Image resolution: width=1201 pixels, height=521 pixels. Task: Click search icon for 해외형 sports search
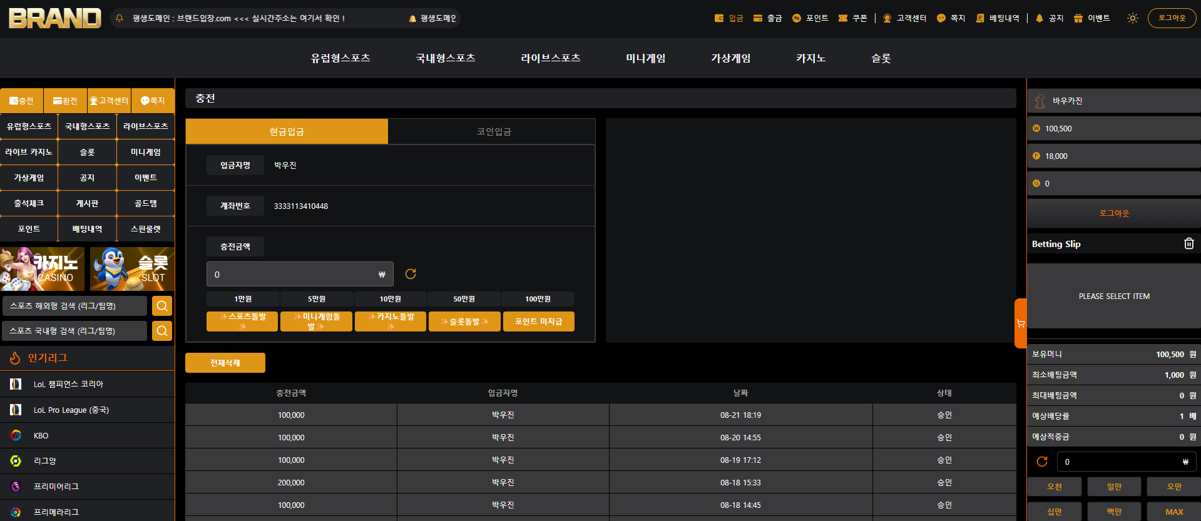coord(162,306)
